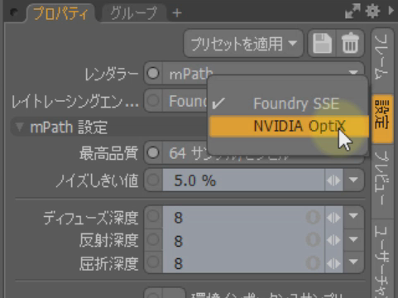Open 屈折深度 dropdown arrow
The height and width of the screenshot is (298, 398).
(353, 262)
